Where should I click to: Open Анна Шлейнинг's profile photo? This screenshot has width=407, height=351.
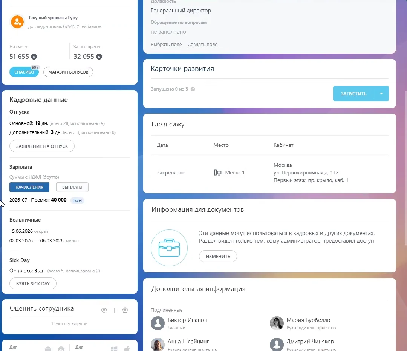tap(158, 345)
